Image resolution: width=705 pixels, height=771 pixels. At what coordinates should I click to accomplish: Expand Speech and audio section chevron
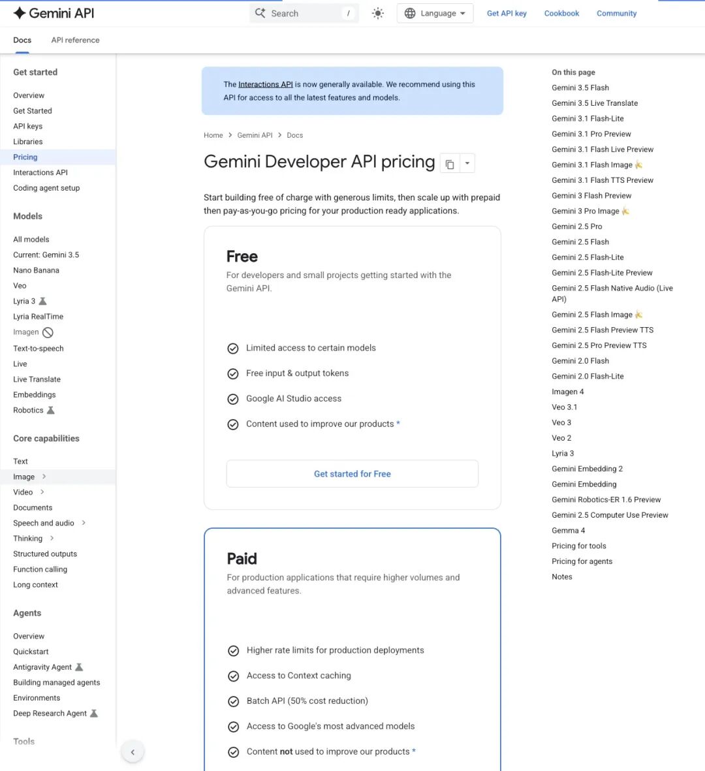(84, 523)
